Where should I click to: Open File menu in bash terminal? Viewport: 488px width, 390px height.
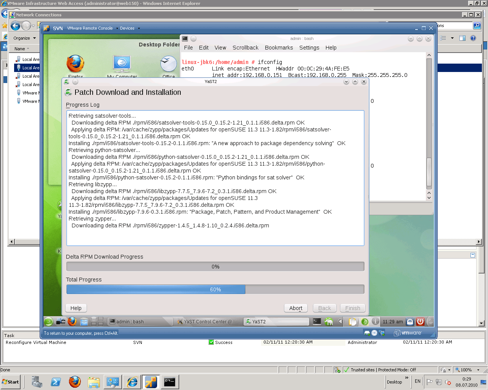pyautogui.click(x=188, y=48)
